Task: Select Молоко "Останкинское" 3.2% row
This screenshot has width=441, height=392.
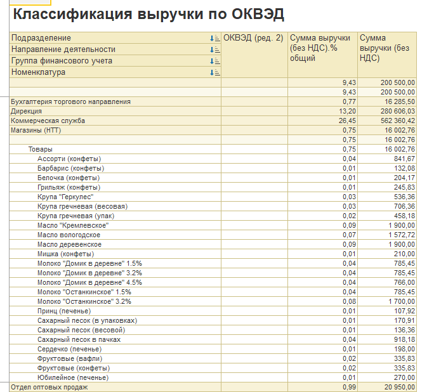Action: [85, 301]
